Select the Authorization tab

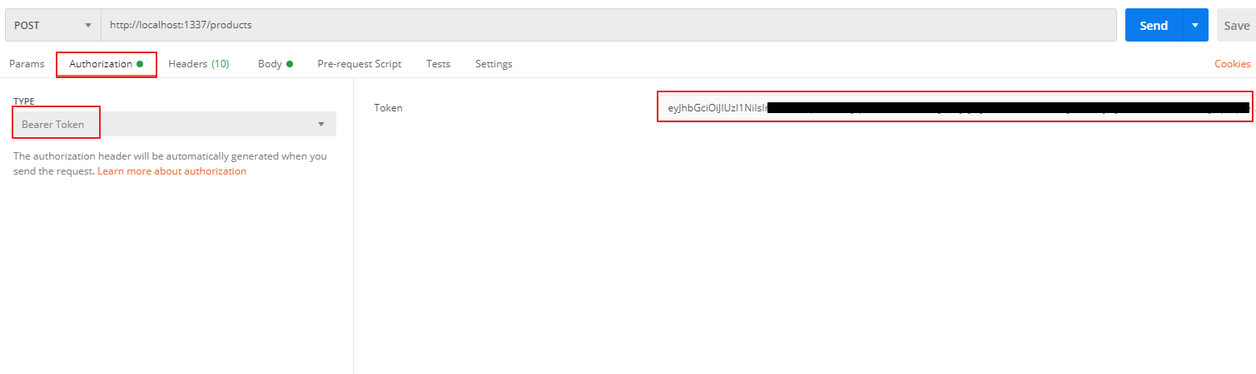[x=101, y=64]
